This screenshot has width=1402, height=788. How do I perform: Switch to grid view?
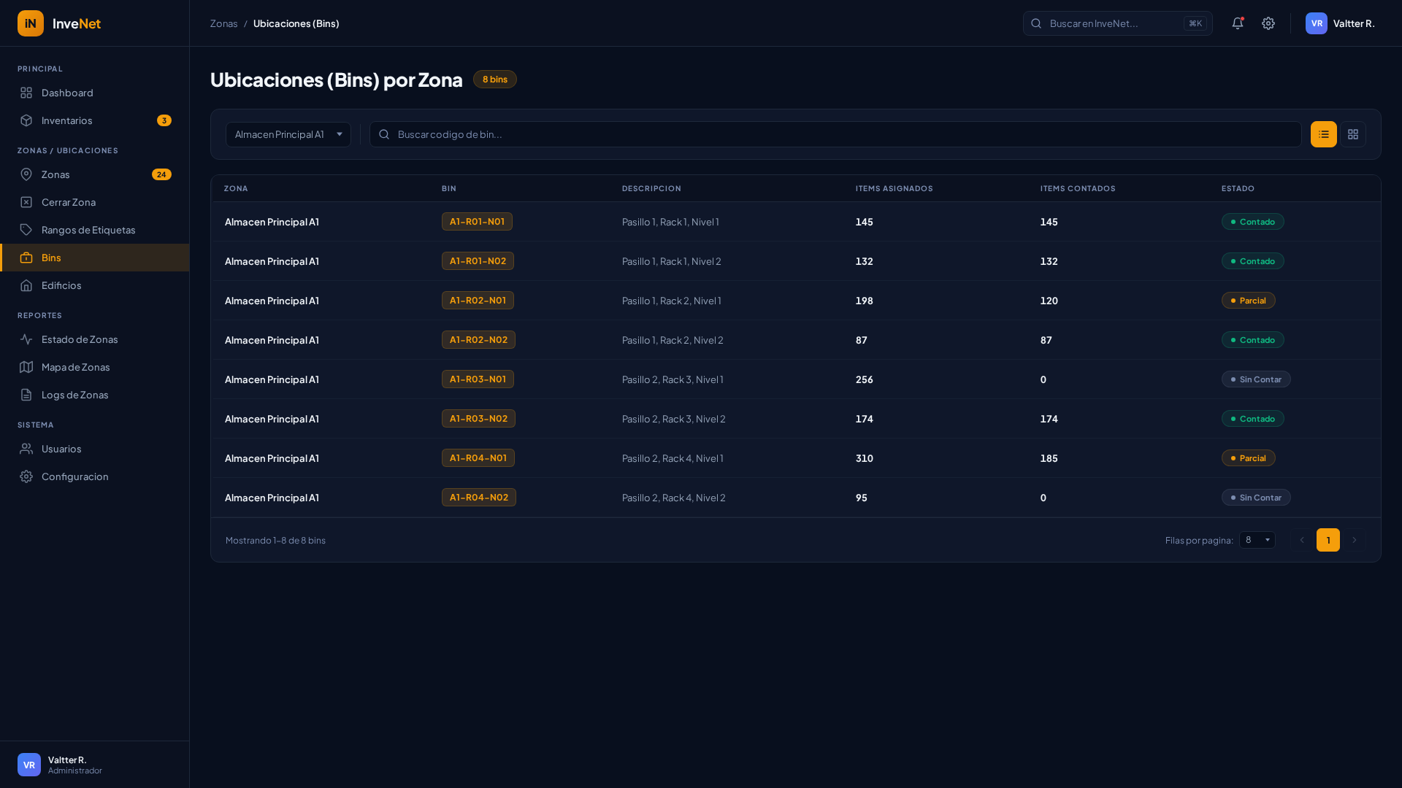(1352, 134)
